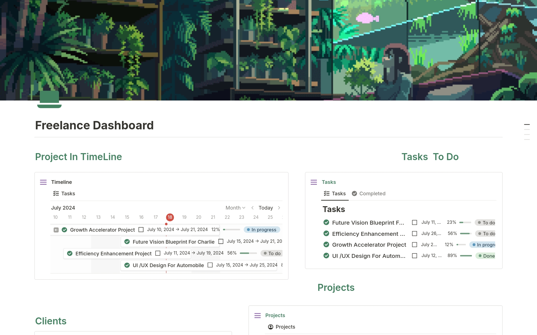This screenshot has width=537, height=335.
Task: Open the Growth Accelerator Project task link
Action: (369, 245)
